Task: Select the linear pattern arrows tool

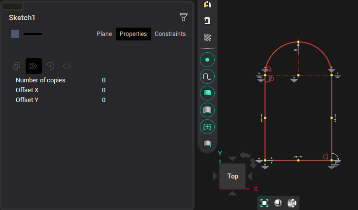Action: coord(33,66)
